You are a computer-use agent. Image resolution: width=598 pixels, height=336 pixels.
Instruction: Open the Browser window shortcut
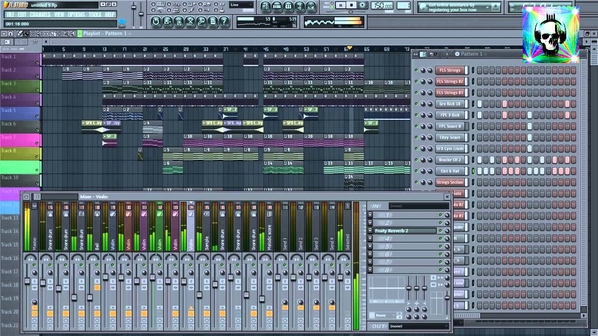pos(299,7)
